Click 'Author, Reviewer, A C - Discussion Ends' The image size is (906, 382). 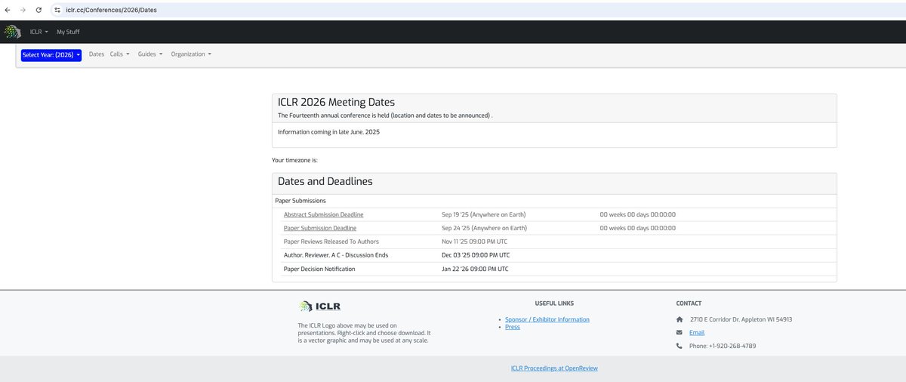[x=336, y=255]
